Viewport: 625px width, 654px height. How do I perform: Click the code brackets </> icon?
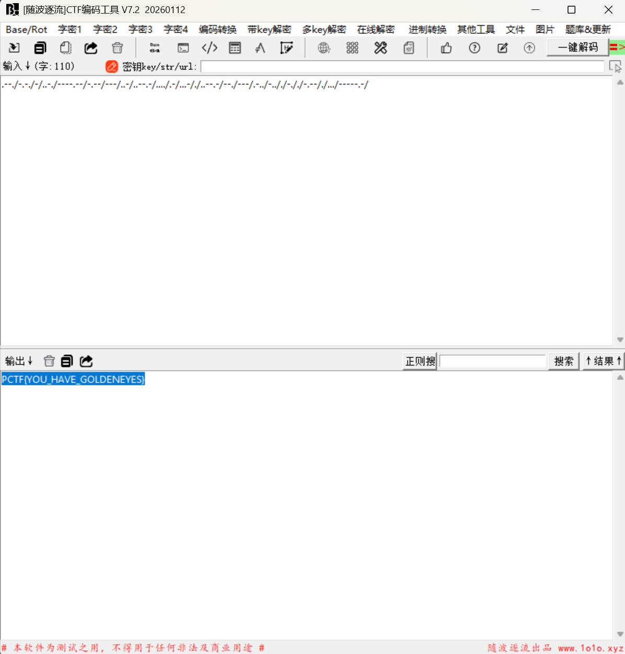[x=209, y=48]
